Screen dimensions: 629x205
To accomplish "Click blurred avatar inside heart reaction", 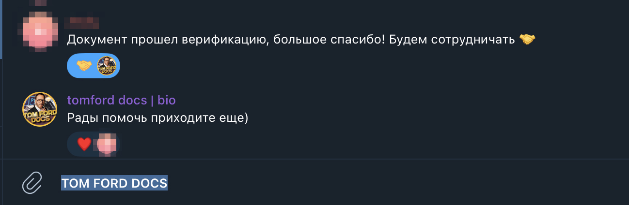I will (x=106, y=144).
